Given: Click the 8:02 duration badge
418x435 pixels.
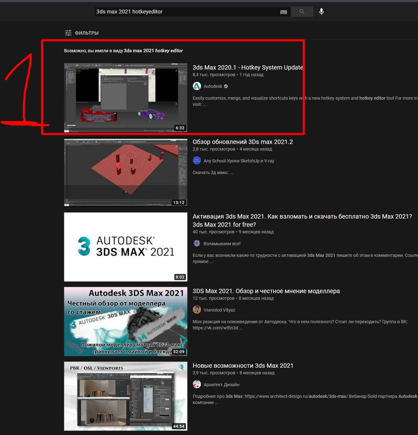Looking at the screenshot, I should pos(180,277).
